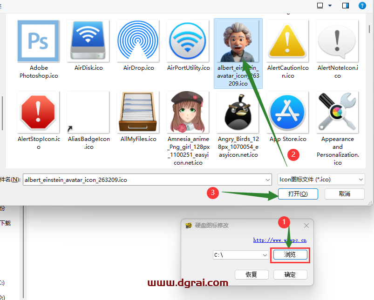Image resolution: width=374 pixels, height=300 pixels.
Task: Select the AlertNoteIcon.ico speech bubble icon
Action: 337,41
